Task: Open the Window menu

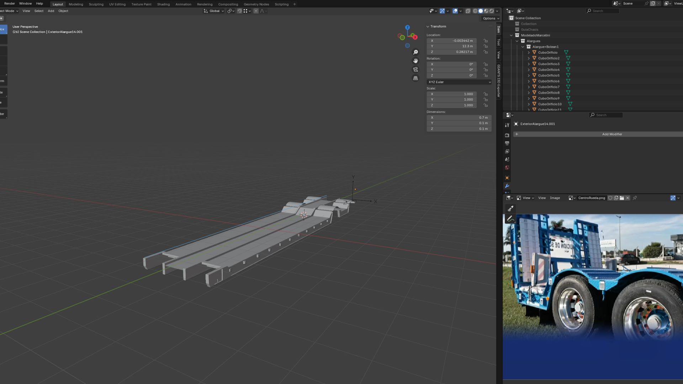Action: tap(25, 4)
